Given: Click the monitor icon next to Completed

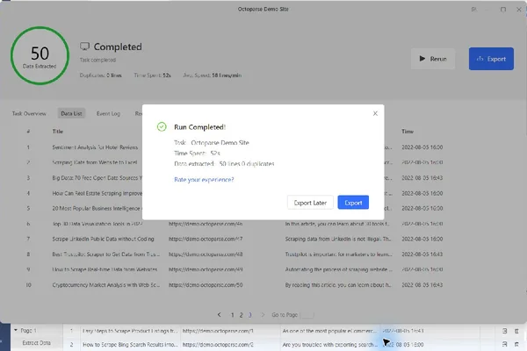Looking at the screenshot, I should [x=84, y=47].
